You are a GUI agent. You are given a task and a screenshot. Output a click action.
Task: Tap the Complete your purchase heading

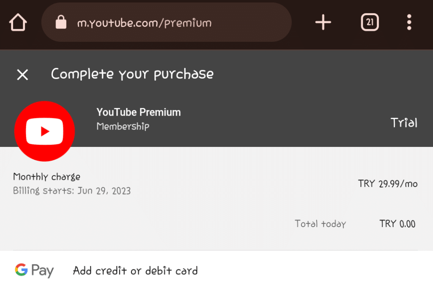click(x=132, y=74)
